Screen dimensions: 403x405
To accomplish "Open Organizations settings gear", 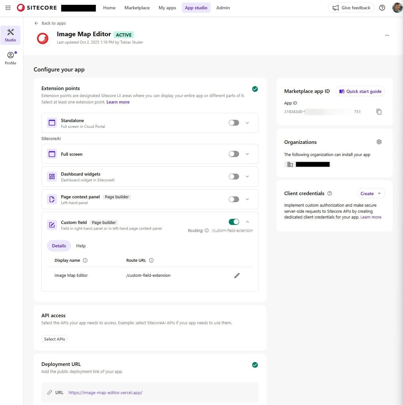I will click(379, 142).
